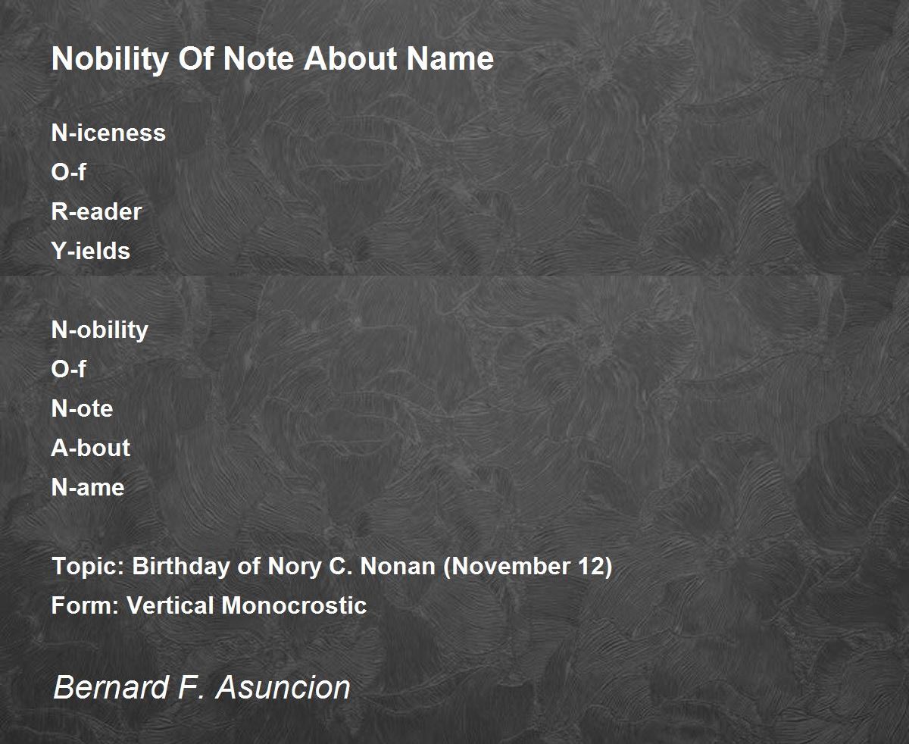This screenshot has height=744, width=909.
Task: Click the Y-ields line
Action: (91, 251)
